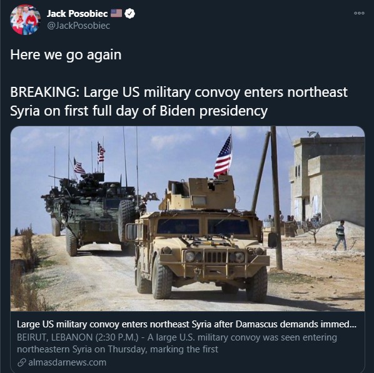Click the BEIRUT, LEBANON article description text
The image size is (374, 373).
coord(177,343)
